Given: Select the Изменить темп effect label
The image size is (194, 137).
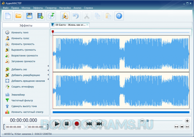Looking at the screenshot, I should [20, 32].
